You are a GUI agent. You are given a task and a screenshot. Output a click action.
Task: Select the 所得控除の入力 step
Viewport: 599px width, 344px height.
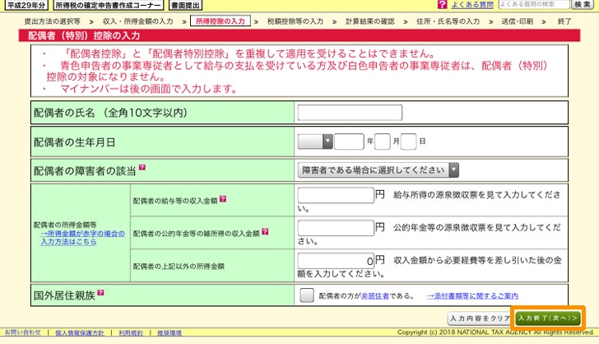tap(221, 21)
